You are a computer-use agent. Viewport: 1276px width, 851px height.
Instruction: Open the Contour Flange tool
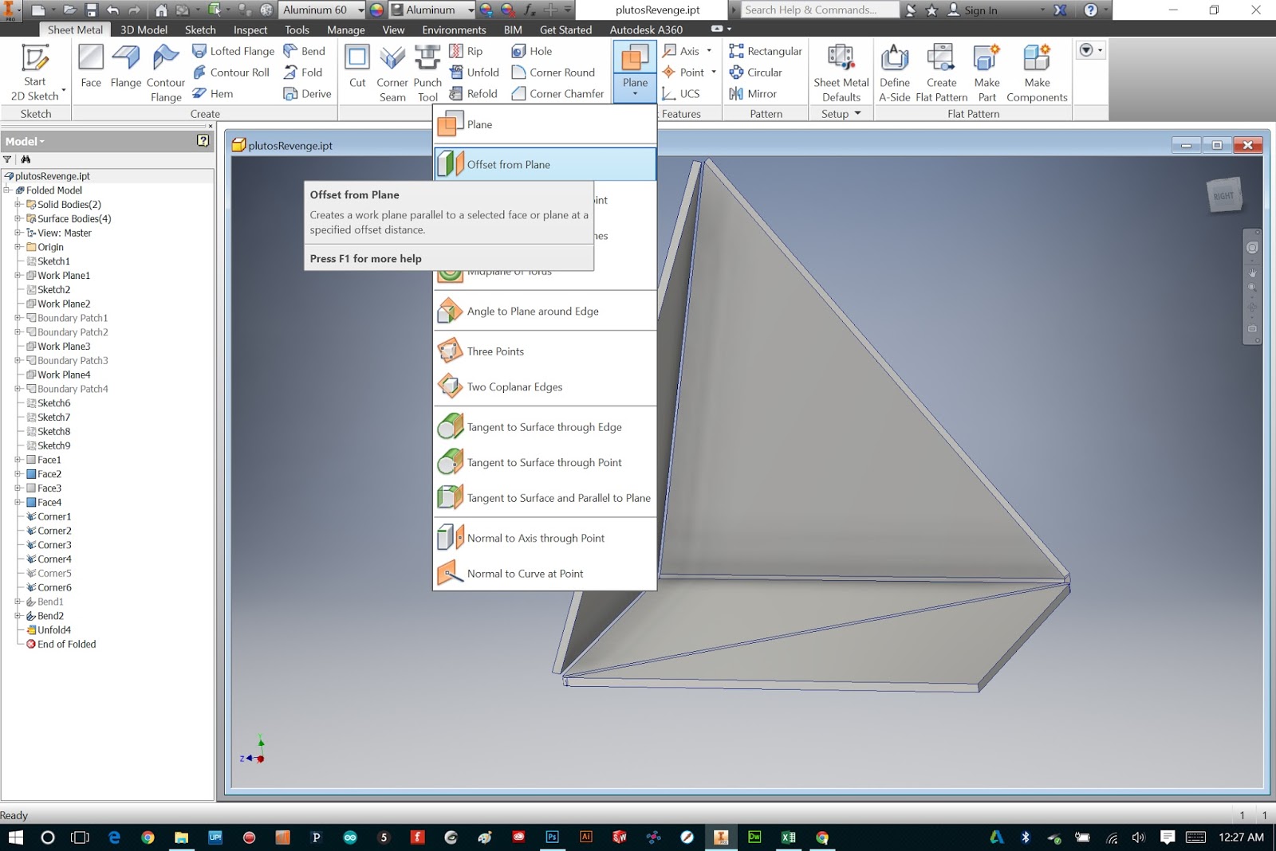166,72
